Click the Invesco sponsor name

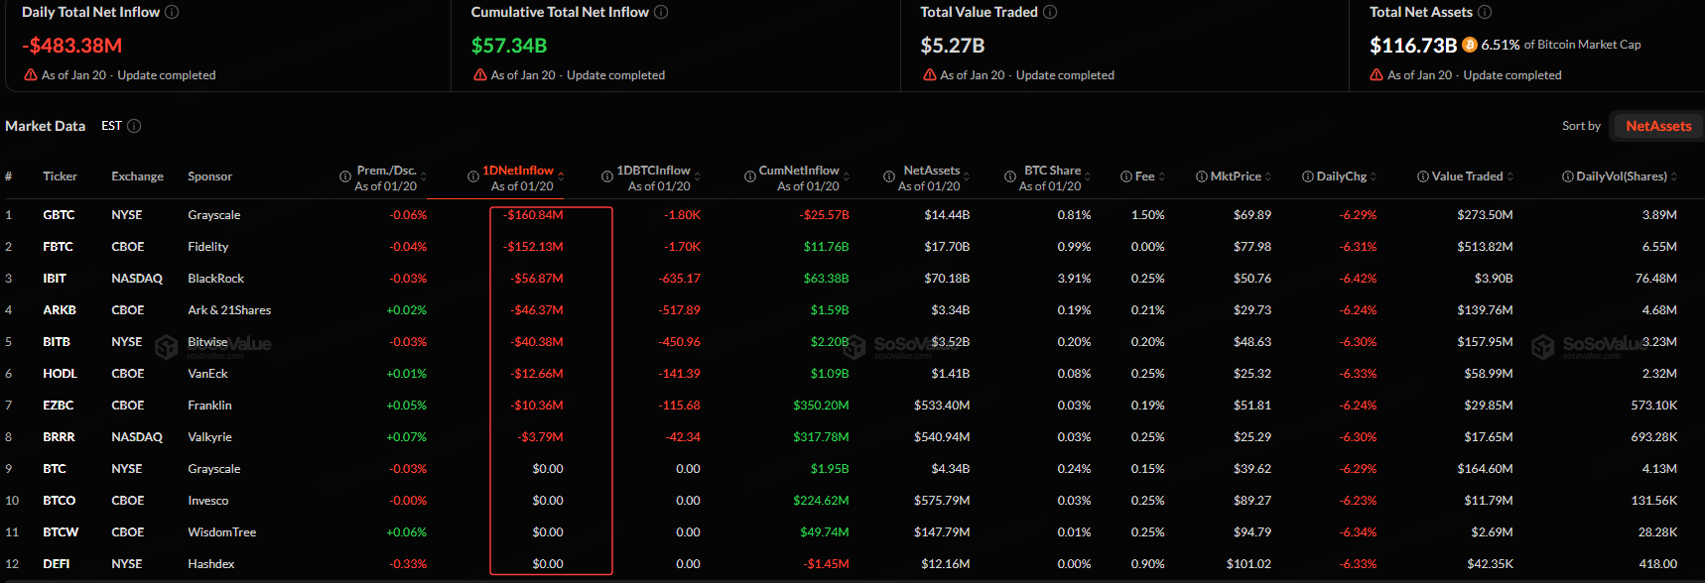(x=207, y=501)
